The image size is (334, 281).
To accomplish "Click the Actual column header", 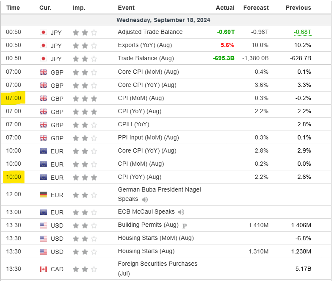I will point(225,8).
